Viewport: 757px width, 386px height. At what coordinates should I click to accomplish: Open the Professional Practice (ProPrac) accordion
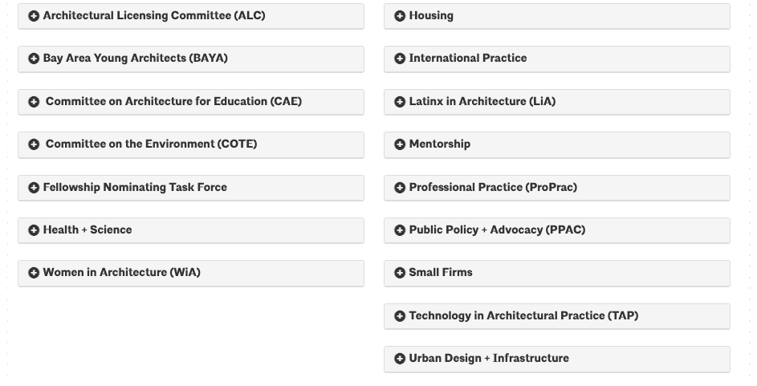(x=493, y=188)
